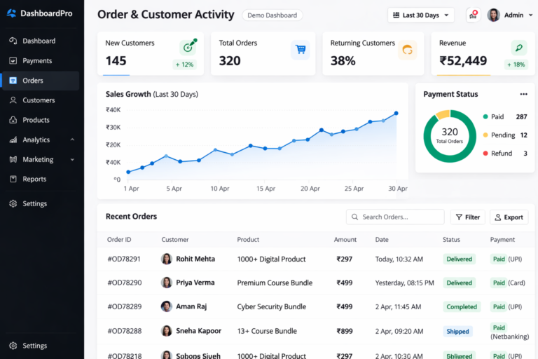Open the Last 30 Days dropdown

421,15
